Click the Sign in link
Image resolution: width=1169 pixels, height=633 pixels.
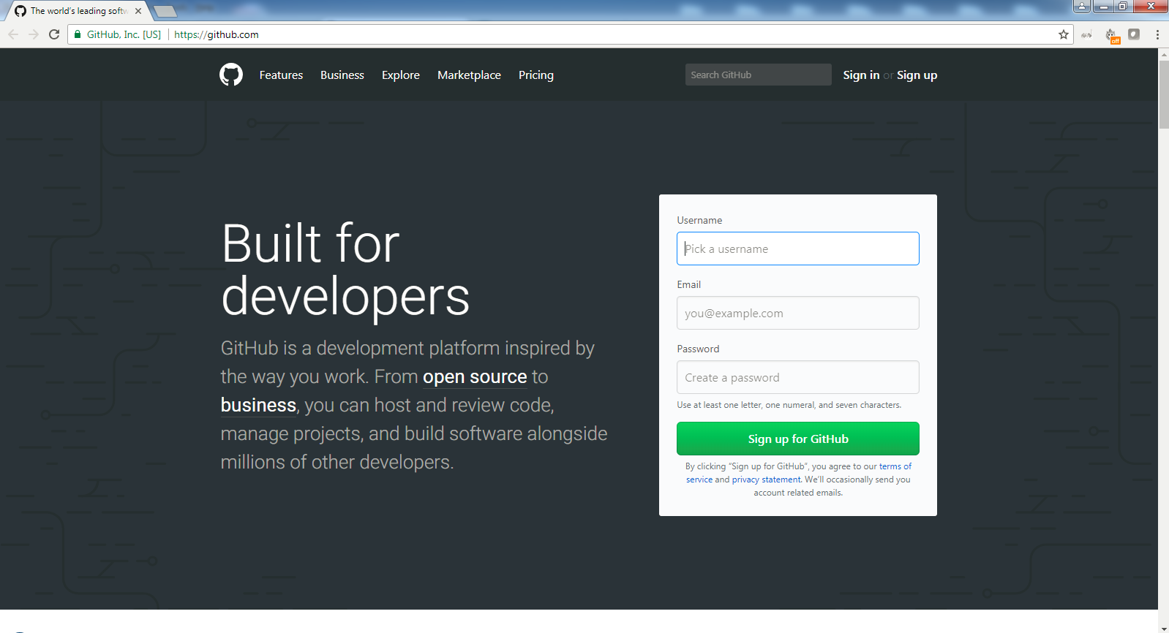tap(861, 75)
